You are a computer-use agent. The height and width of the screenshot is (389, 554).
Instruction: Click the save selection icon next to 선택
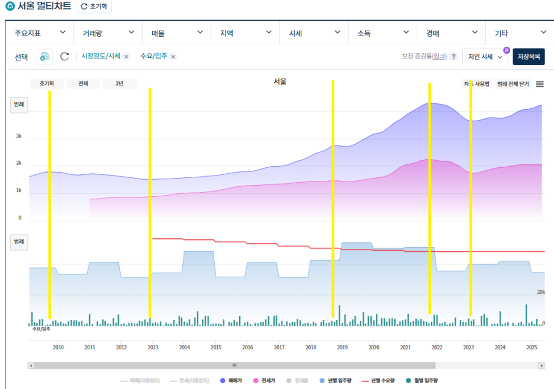[45, 57]
